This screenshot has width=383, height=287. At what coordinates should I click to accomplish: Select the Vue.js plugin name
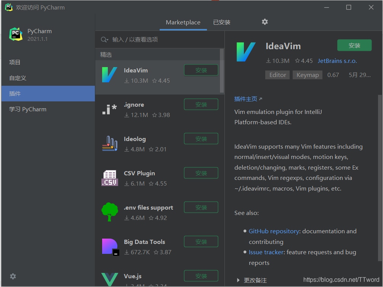(133, 276)
